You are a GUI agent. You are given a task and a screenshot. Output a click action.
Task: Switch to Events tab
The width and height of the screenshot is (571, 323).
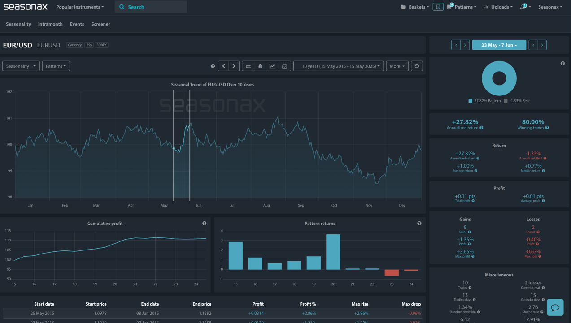click(x=77, y=24)
